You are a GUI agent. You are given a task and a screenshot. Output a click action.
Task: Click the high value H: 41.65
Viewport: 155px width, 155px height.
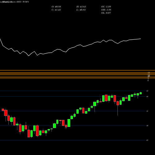pos(81,7)
